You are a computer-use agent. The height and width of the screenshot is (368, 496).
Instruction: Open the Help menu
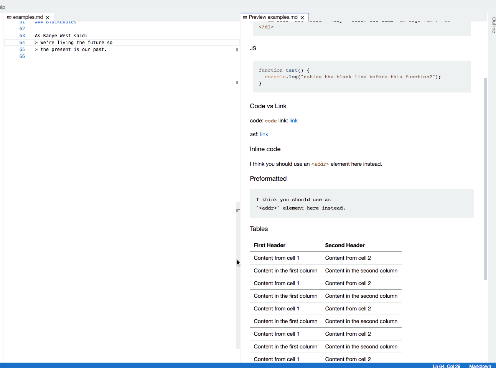[2, 7]
